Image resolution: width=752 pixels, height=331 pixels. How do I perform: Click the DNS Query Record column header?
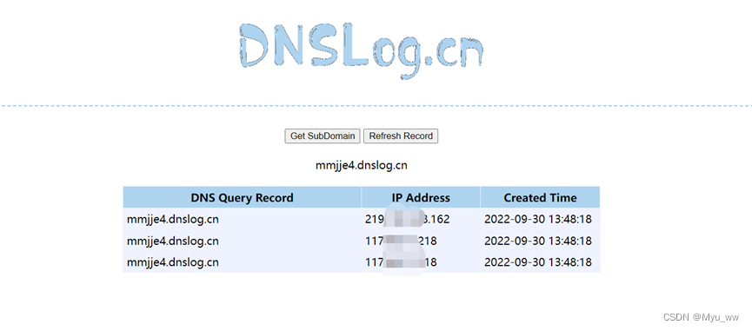click(243, 197)
